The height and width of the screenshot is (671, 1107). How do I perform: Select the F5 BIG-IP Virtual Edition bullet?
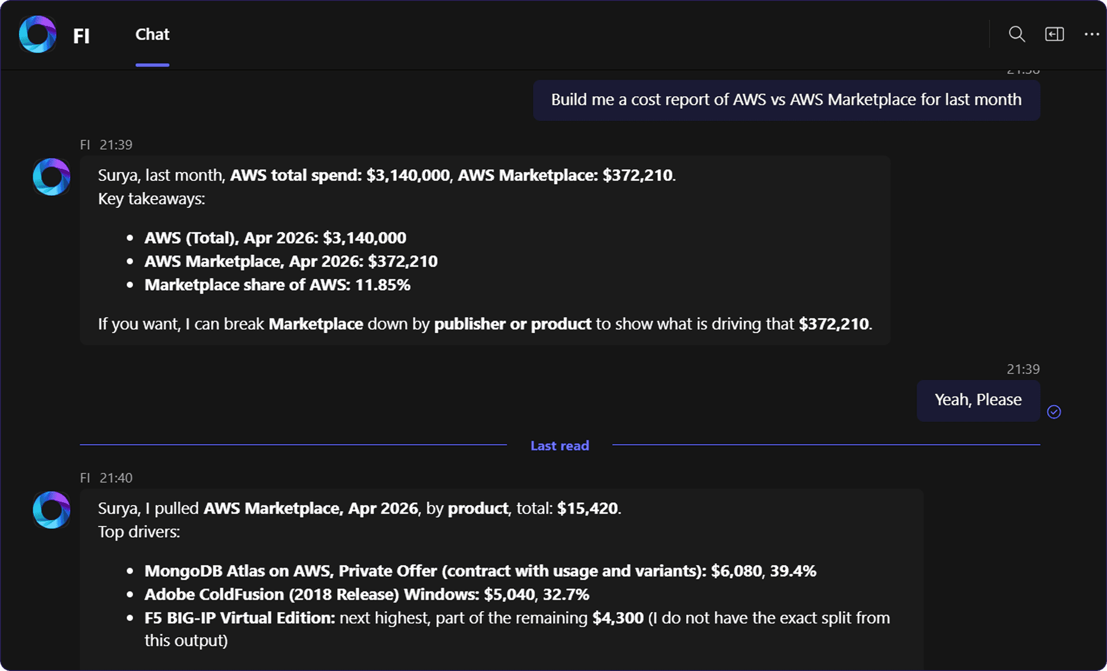517,629
